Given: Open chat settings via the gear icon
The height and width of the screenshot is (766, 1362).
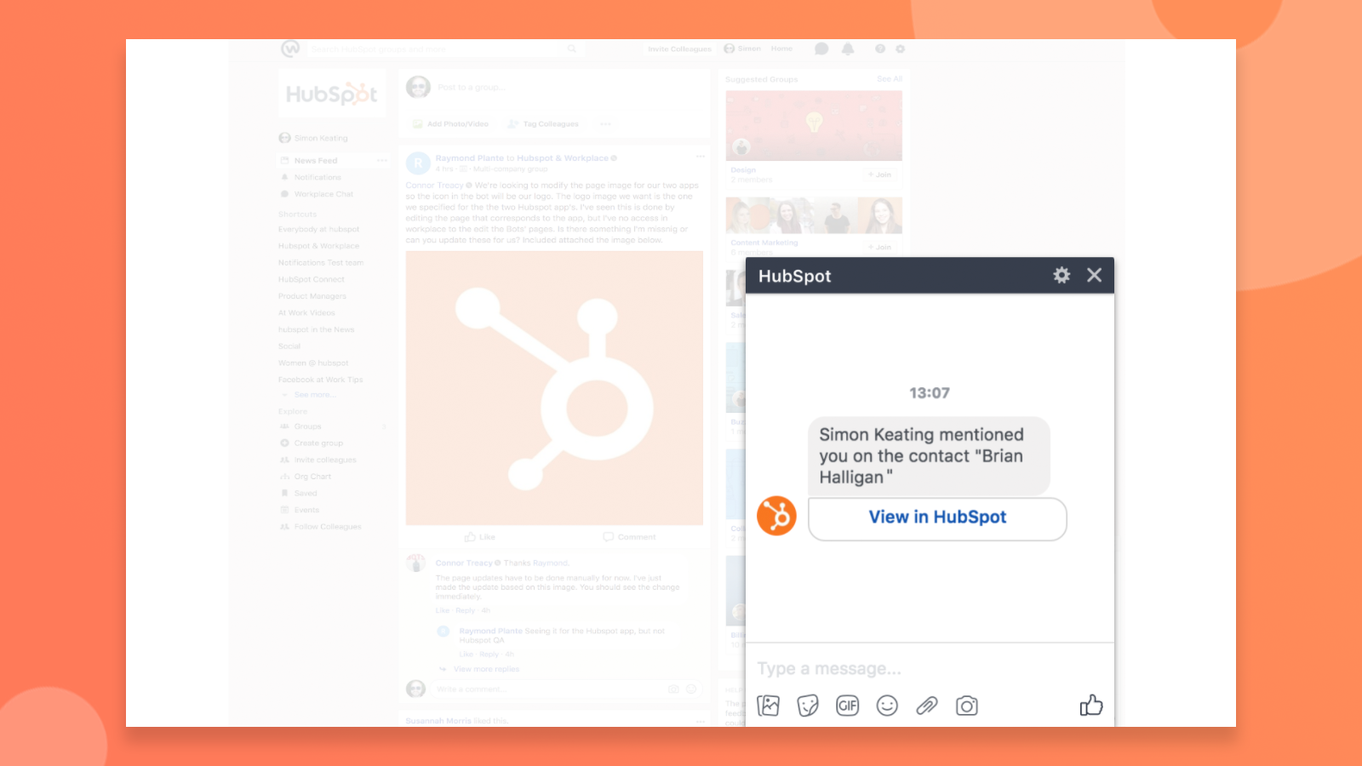Looking at the screenshot, I should point(1061,276).
